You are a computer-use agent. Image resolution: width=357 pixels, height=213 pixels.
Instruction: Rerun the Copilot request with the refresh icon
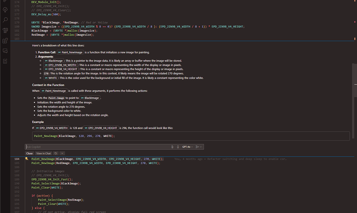coord(56,153)
